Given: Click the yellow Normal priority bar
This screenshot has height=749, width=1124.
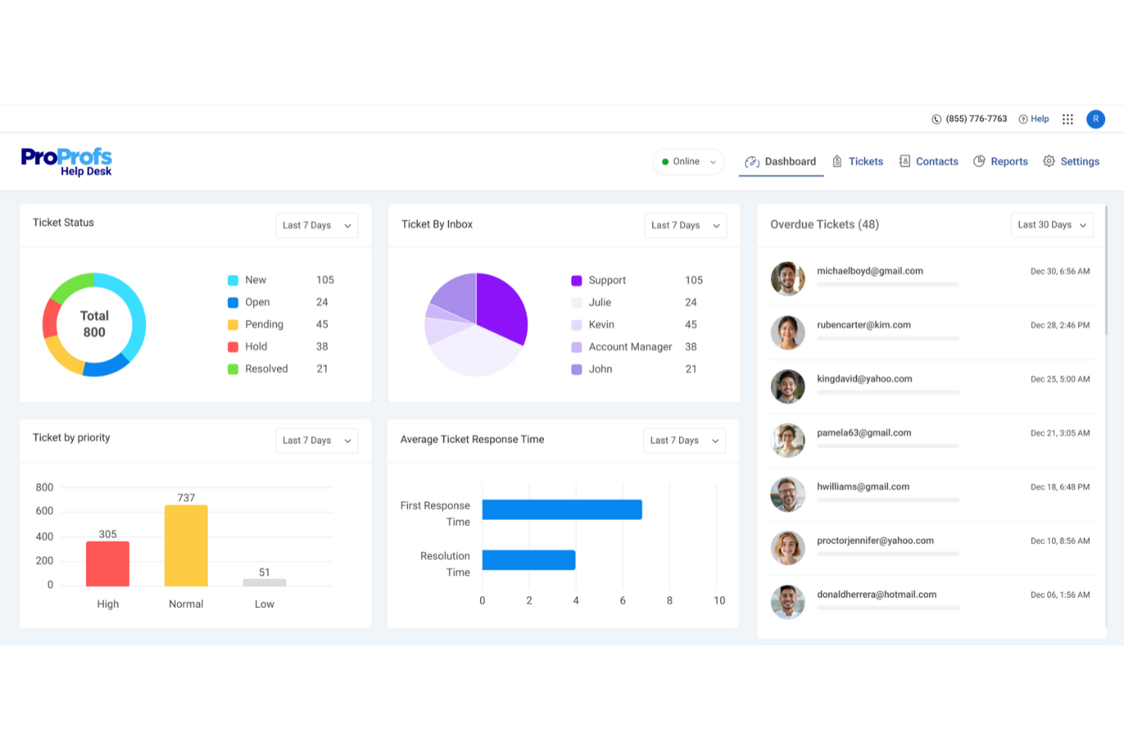Looking at the screenshot, I should point(186,546).
